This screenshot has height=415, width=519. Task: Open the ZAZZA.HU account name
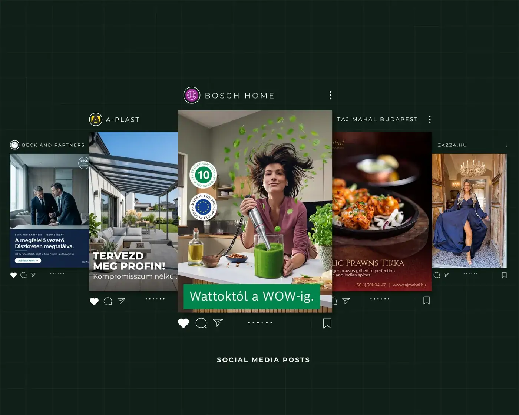point(452,145)
